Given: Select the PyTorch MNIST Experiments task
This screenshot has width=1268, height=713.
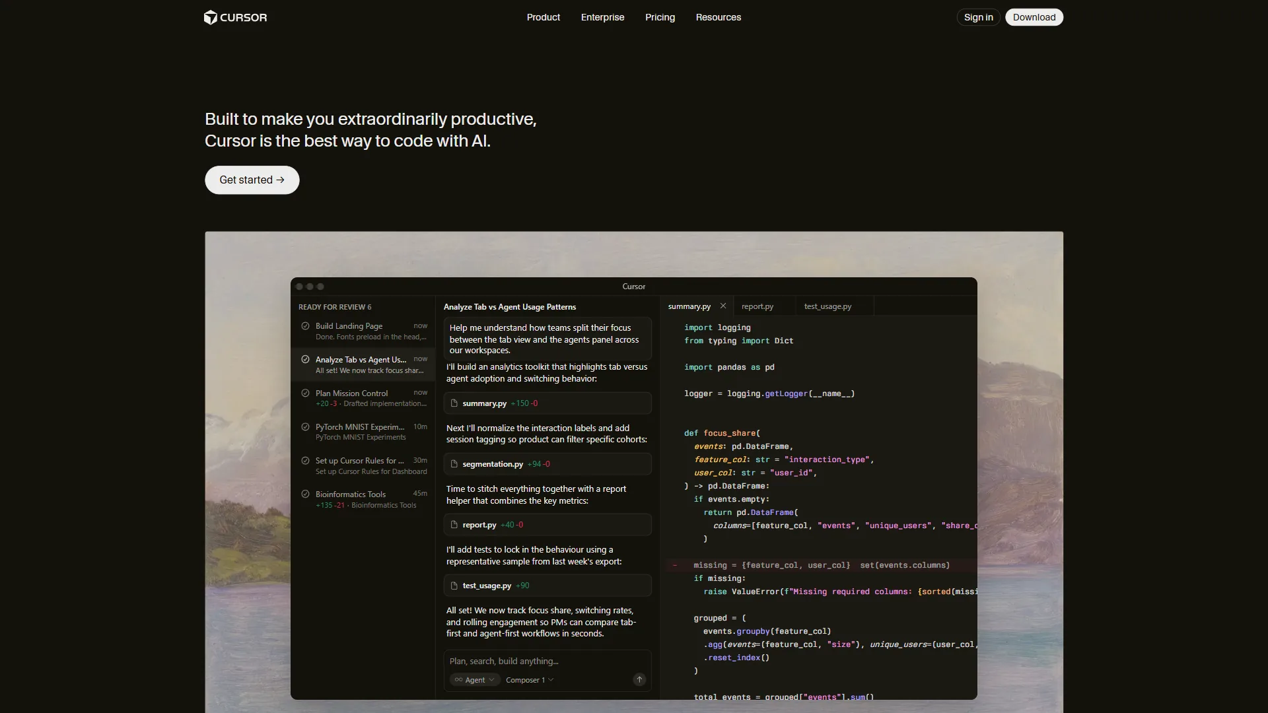Looking at the screenshot, I should [363, 432].
